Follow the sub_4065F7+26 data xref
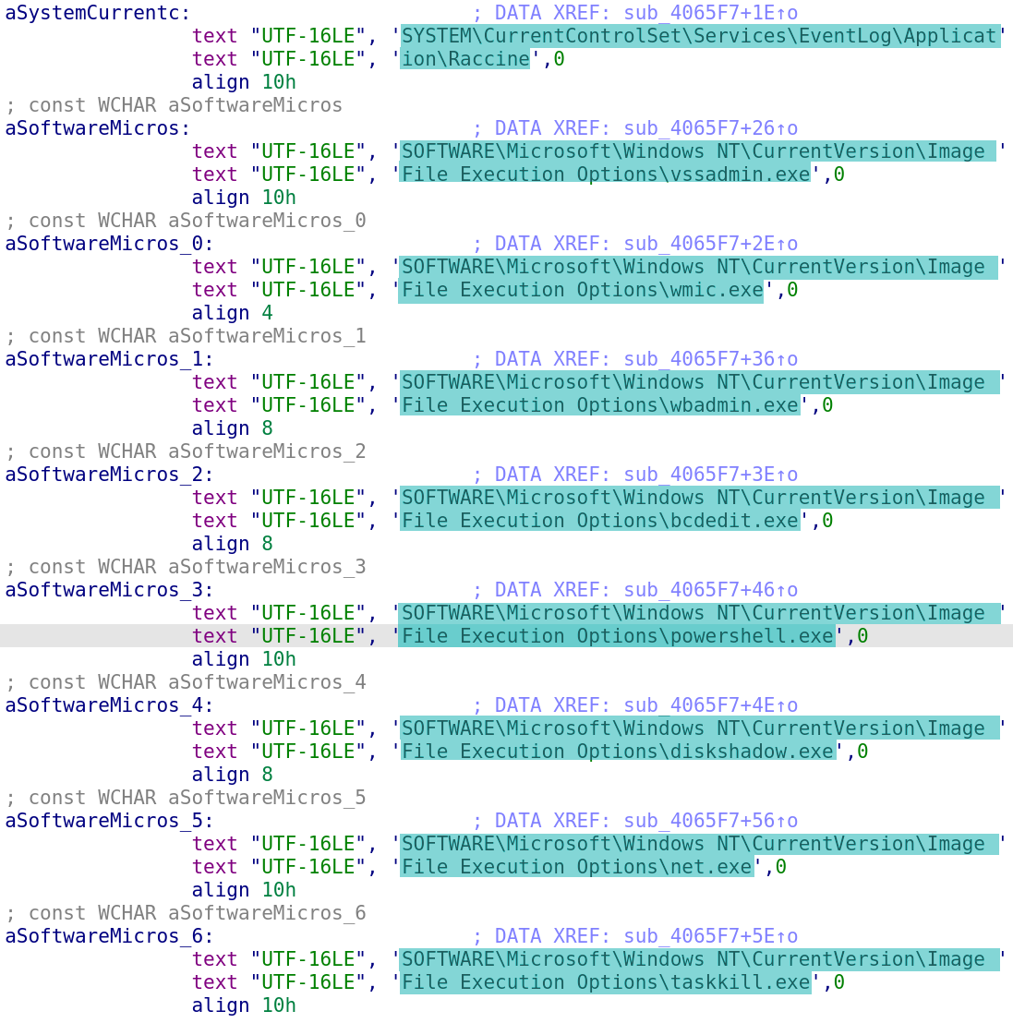1013x1023 pixels. (710, 128)
